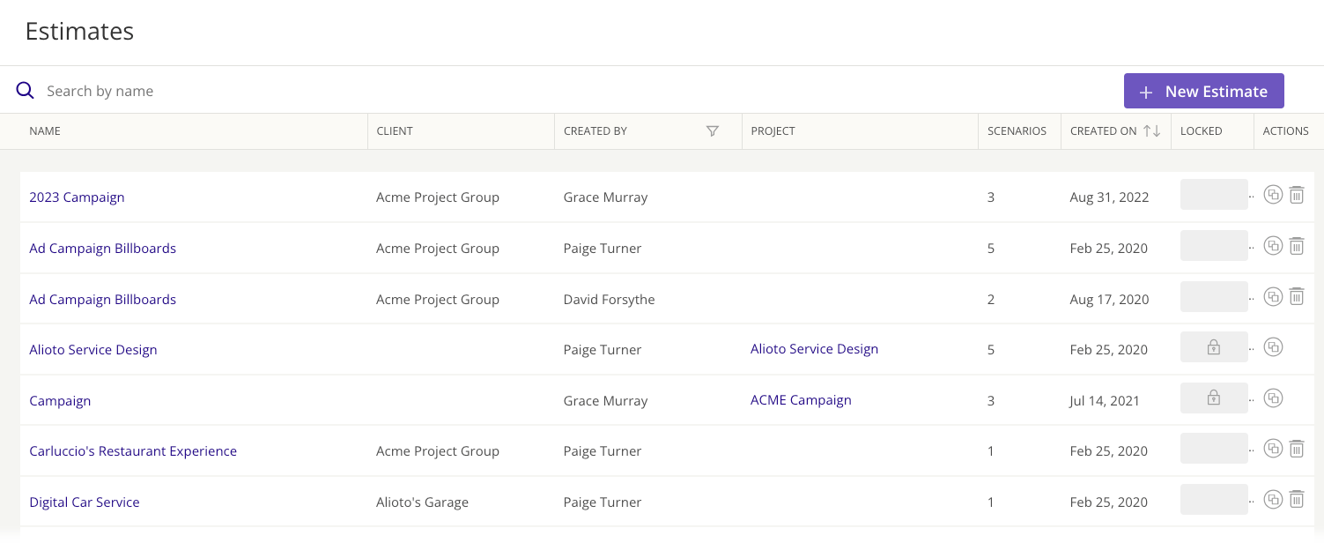Open the Created By filter funnel
Viewport: 1324px width, 543px height.
[713, 131]
